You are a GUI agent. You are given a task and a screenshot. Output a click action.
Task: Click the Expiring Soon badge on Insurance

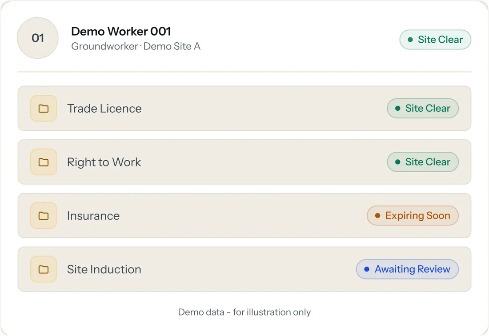tap(413, 215)
